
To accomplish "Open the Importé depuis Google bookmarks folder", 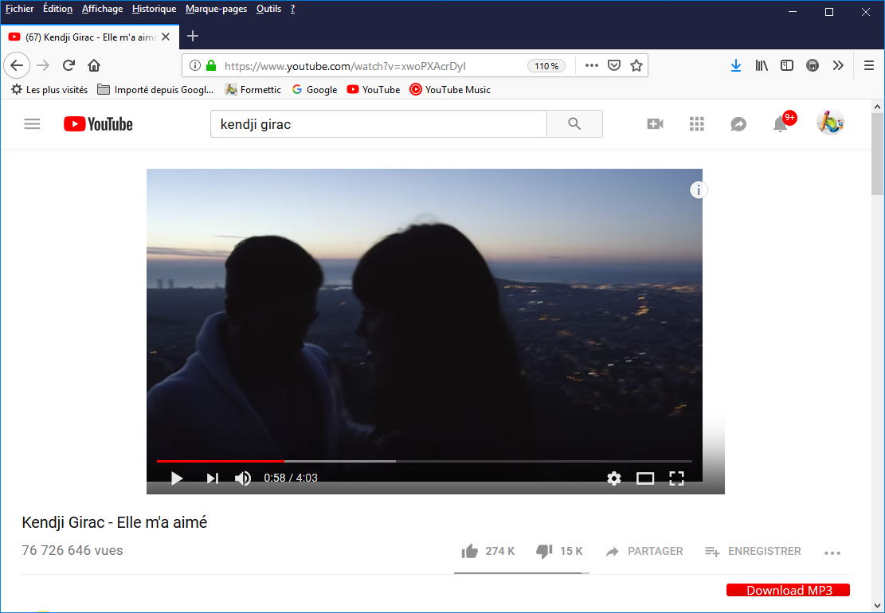I will coord(156,89).
